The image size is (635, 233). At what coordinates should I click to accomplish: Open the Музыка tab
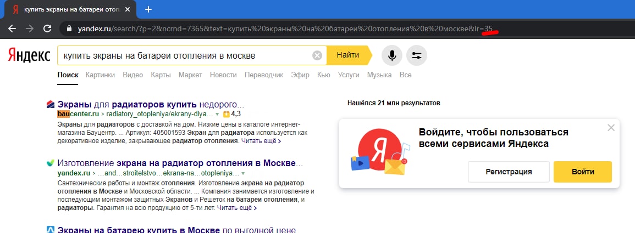pos(379,75)
